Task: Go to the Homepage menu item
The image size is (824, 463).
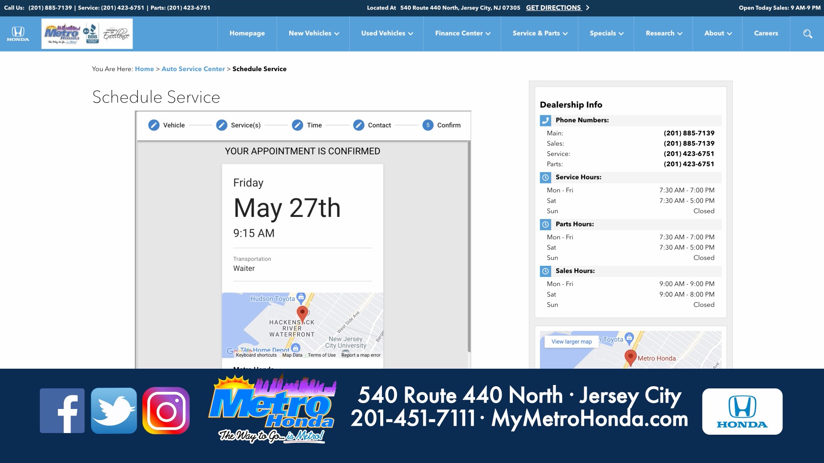Action: coord(247,33)
